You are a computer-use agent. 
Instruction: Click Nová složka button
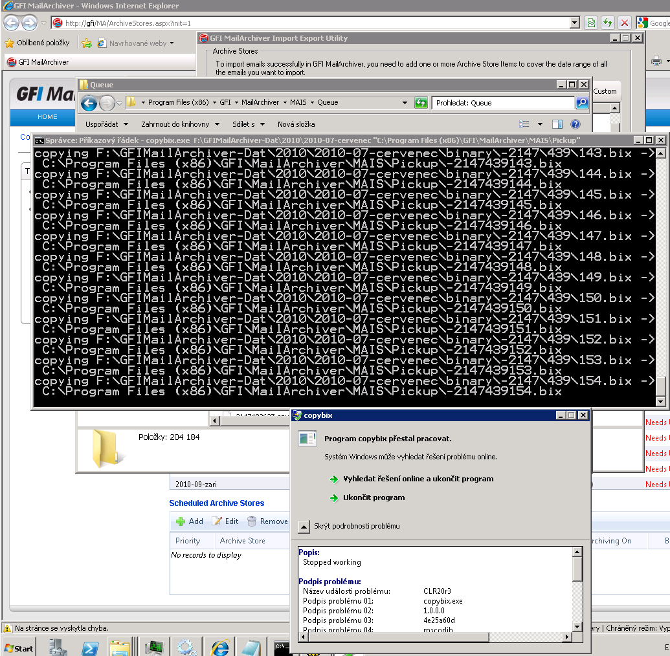pyautogui.click(x=296, y=124)
